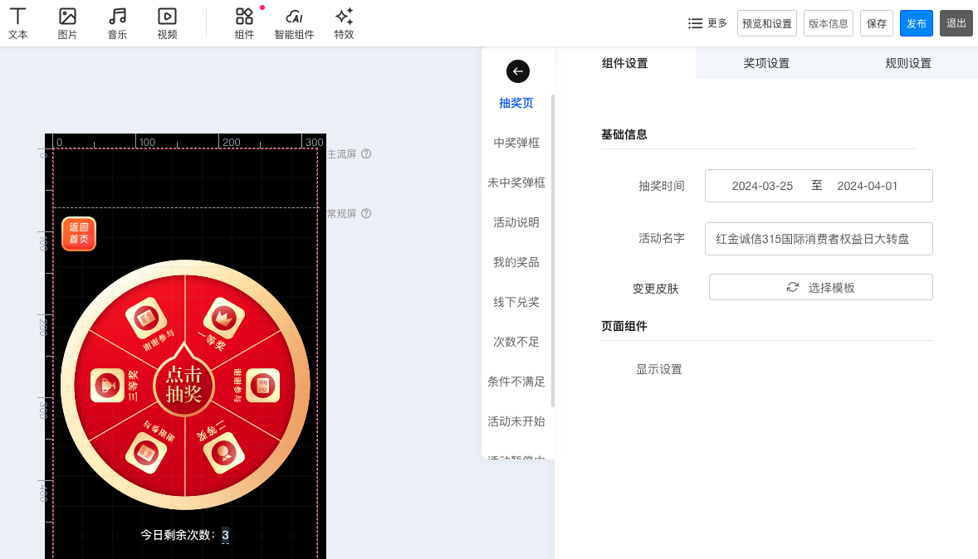978x559 pixels.
Task: Open the 组件 components panel
Action: pyautogui.click(x=244, y=24)
